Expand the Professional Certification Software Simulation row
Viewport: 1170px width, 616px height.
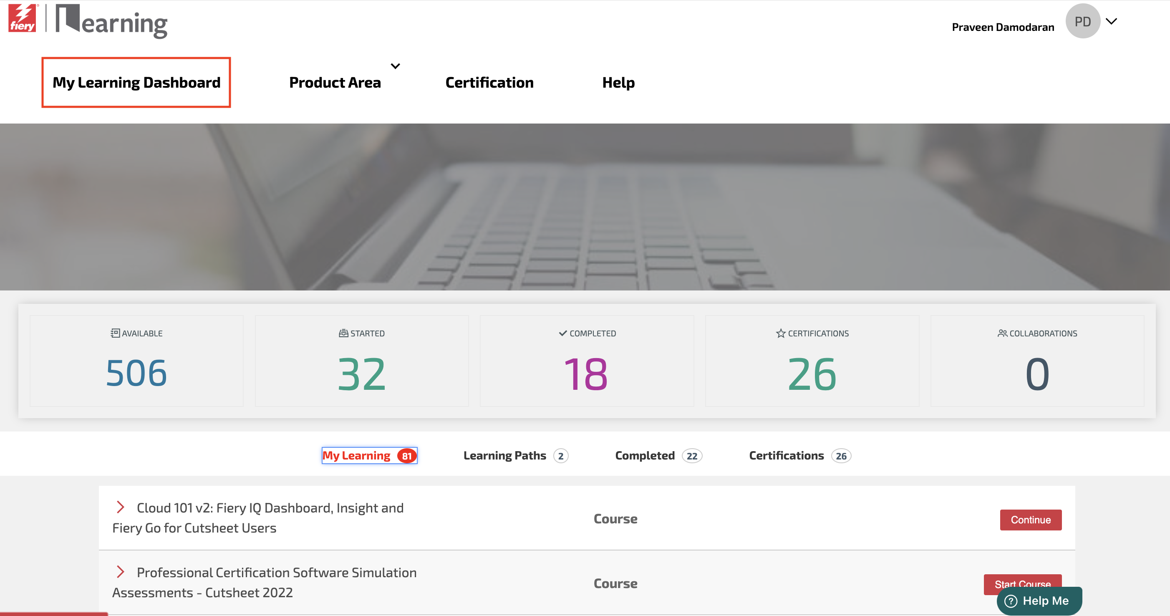[x=120, y=571]
